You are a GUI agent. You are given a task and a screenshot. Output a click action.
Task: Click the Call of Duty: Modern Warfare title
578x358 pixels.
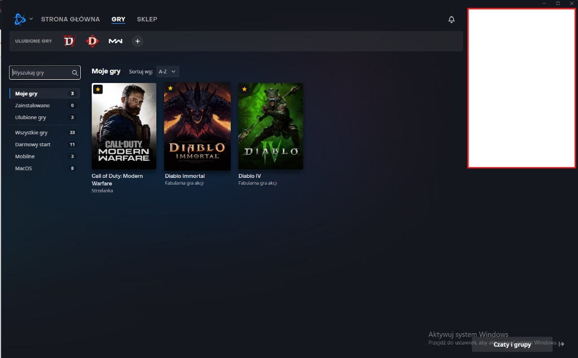pos(117,180)
